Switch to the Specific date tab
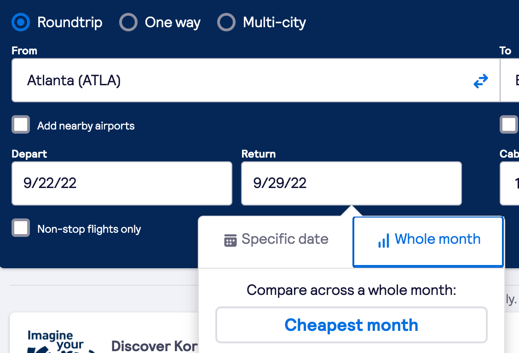This screenshot has width=519, height=353. (276, 240)
